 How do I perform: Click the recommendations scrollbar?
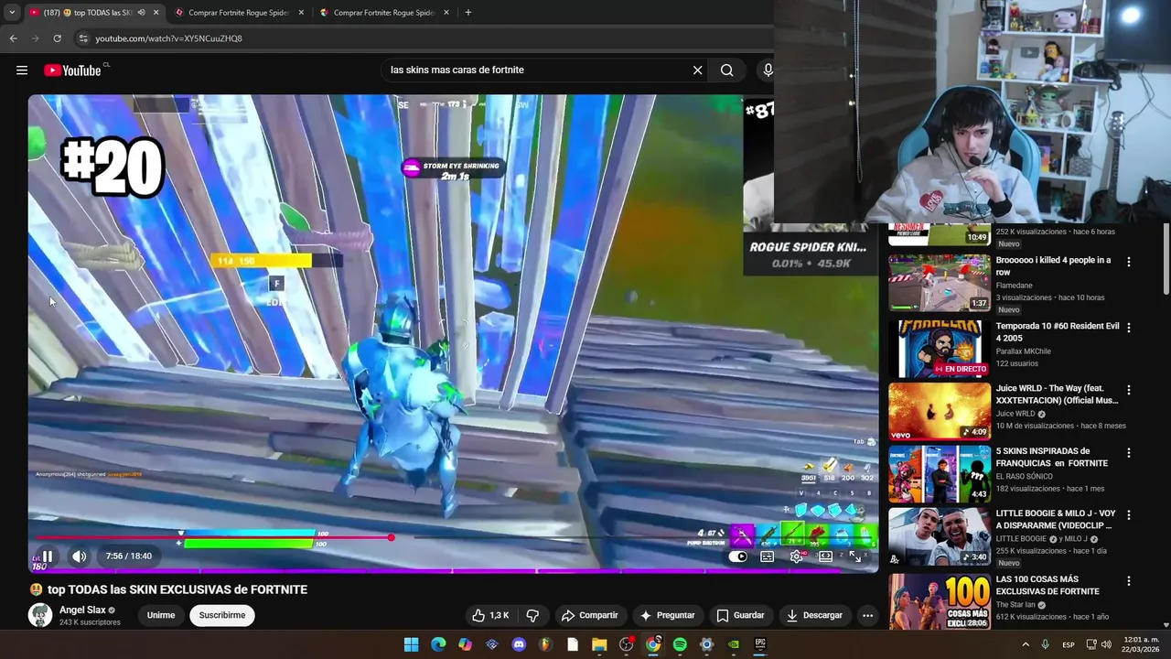(x=1166, y=261)
